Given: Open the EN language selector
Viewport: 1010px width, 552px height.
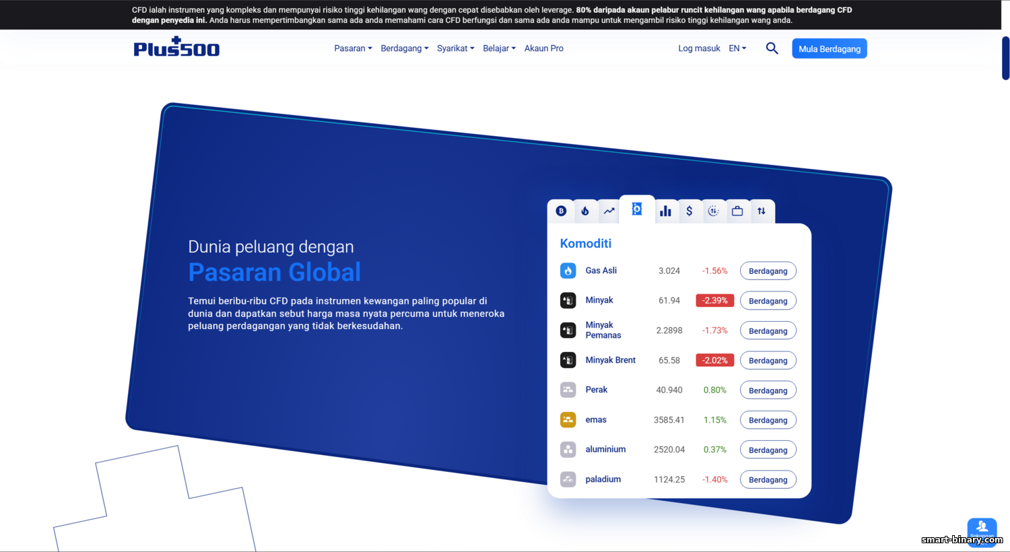Looking at the screenshot, I should click(737, 48).
